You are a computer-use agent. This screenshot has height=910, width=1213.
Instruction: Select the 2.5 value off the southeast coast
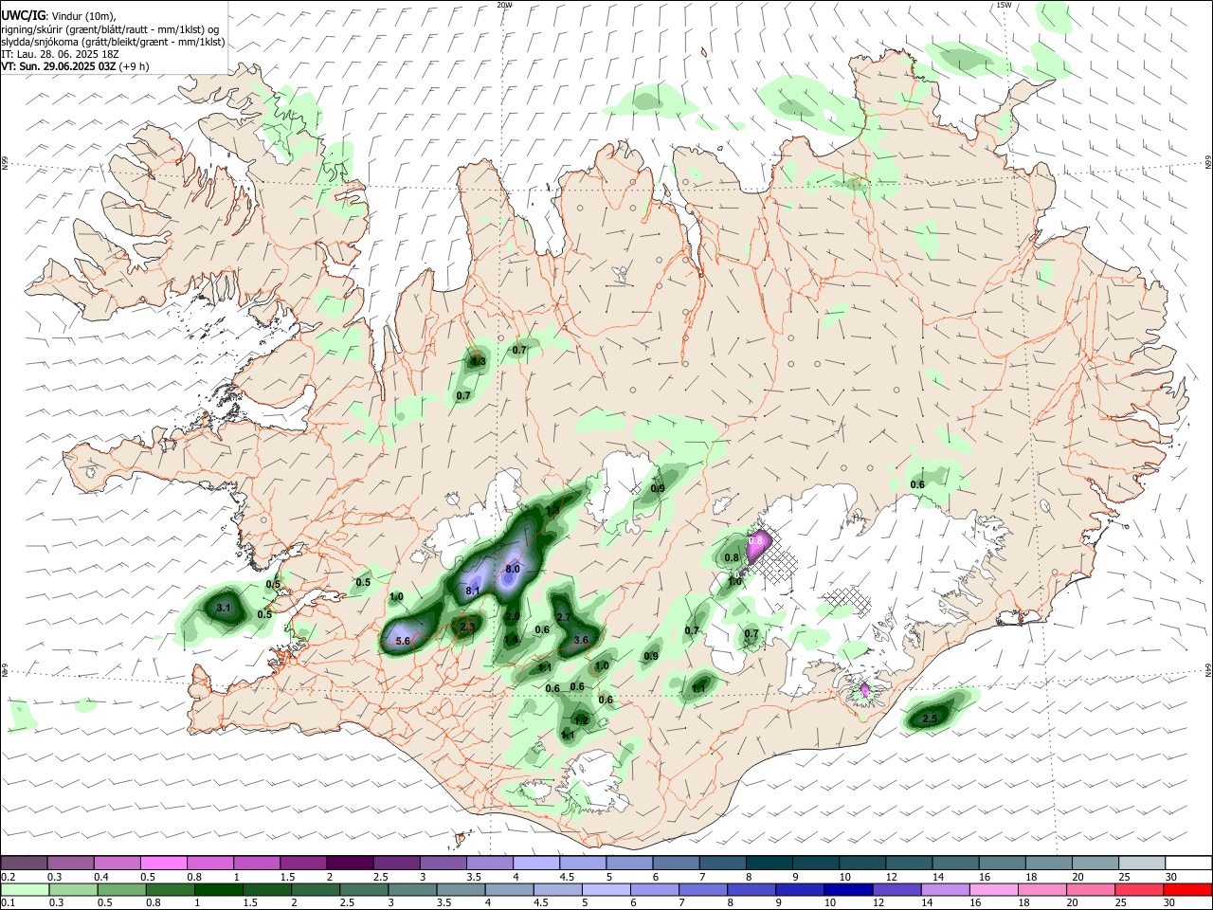tap(930, 719)
